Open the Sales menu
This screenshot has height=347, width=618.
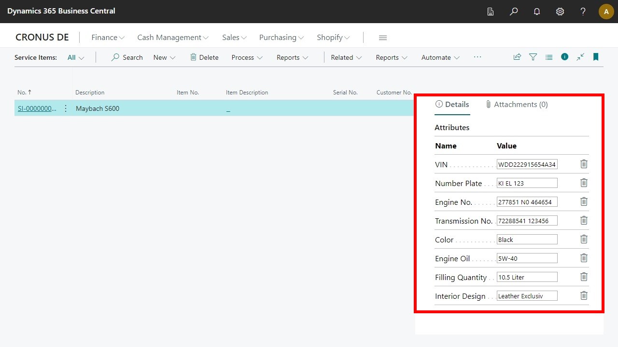pos(234,37)
